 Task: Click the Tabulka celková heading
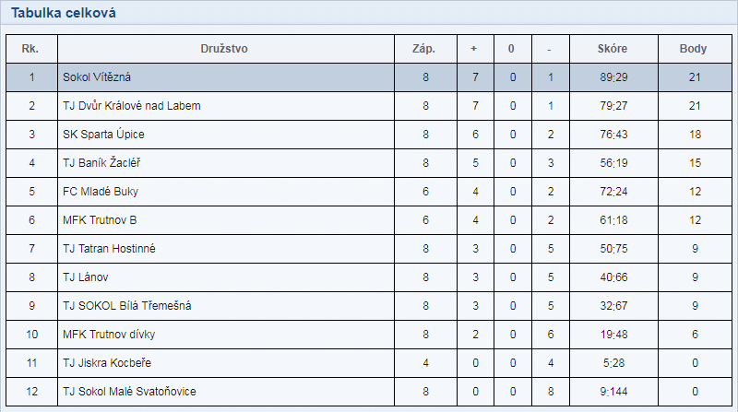coord(64,13)
